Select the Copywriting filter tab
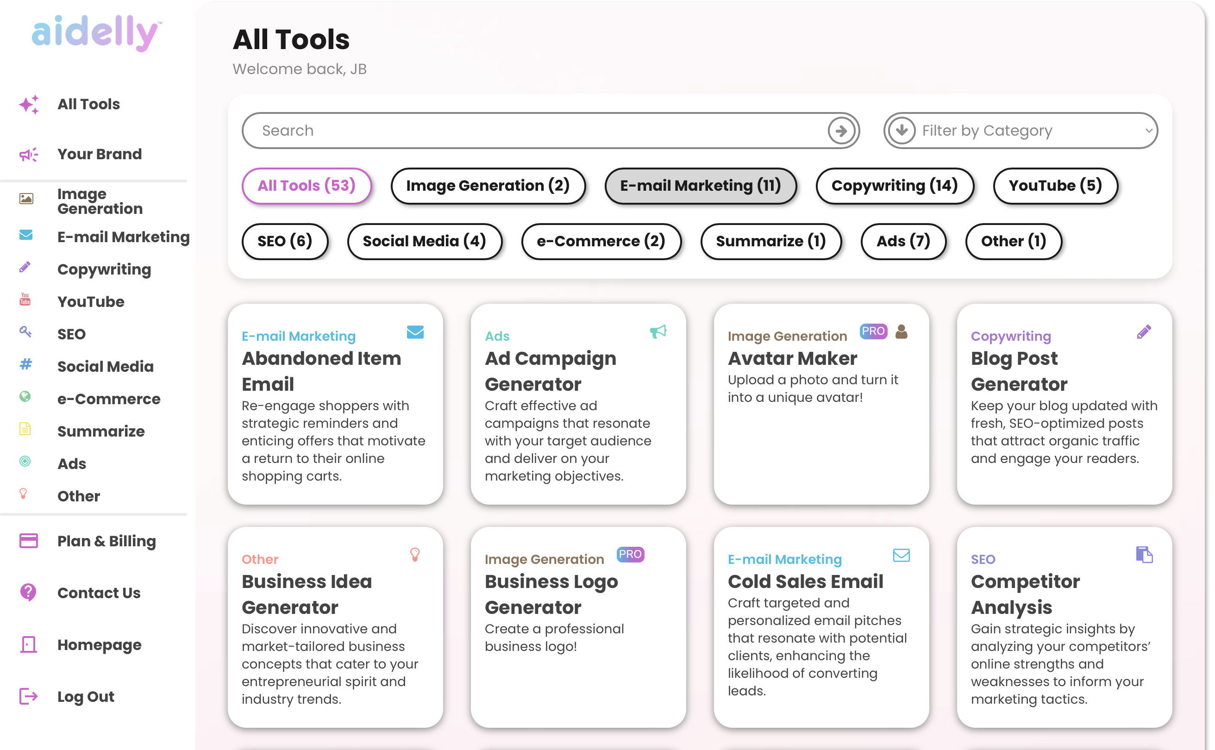 coord(894,185)
